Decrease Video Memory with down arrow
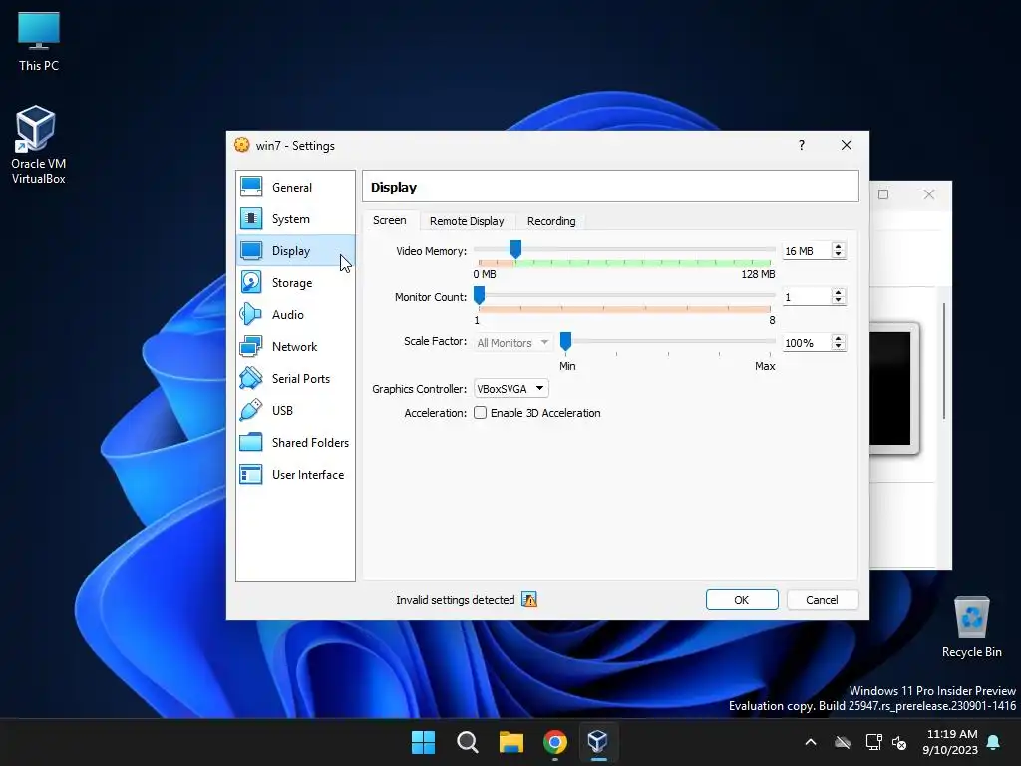Viewport: 1021px width, 766px height. tap(838, 254)
